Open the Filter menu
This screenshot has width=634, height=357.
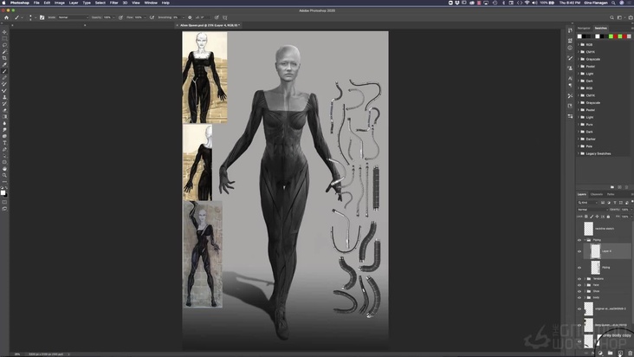click(114, 3)
